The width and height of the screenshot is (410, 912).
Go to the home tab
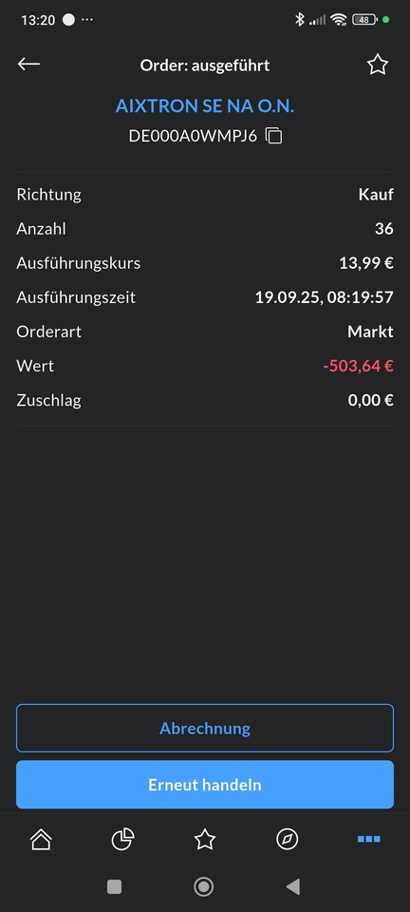pyautogui.click(x=41, y=839)
